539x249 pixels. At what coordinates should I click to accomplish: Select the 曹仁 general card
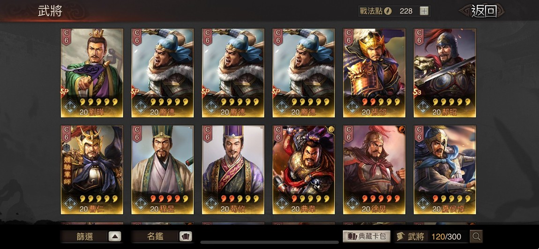[x=92, y=170]
